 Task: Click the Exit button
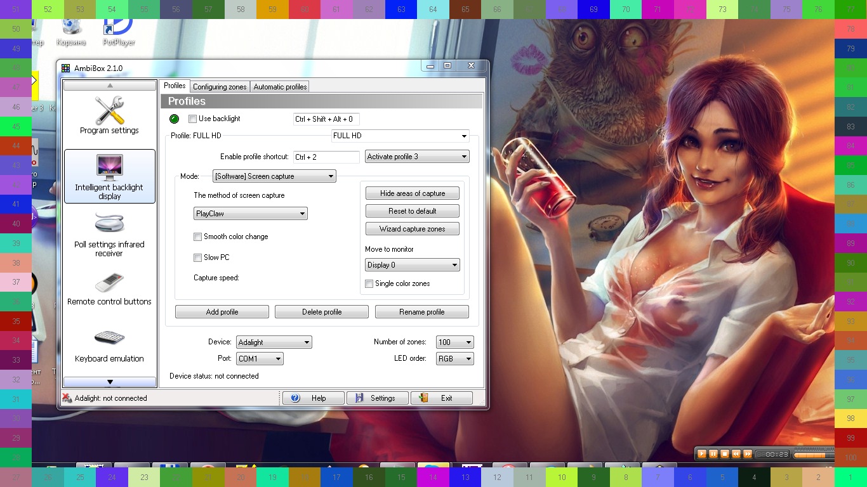pos(442,398)
